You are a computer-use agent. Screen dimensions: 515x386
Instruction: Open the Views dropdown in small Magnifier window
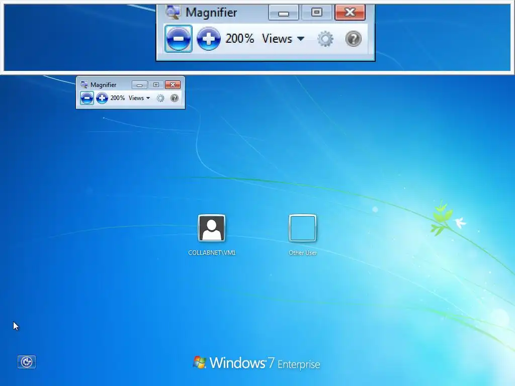point(139,98)
